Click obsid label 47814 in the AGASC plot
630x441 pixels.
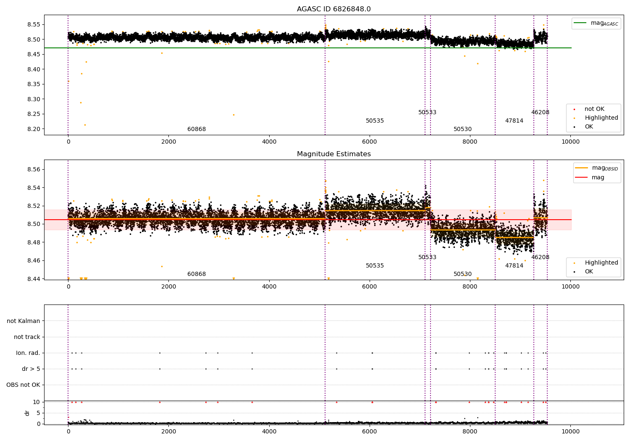click(x=514, y=121)
